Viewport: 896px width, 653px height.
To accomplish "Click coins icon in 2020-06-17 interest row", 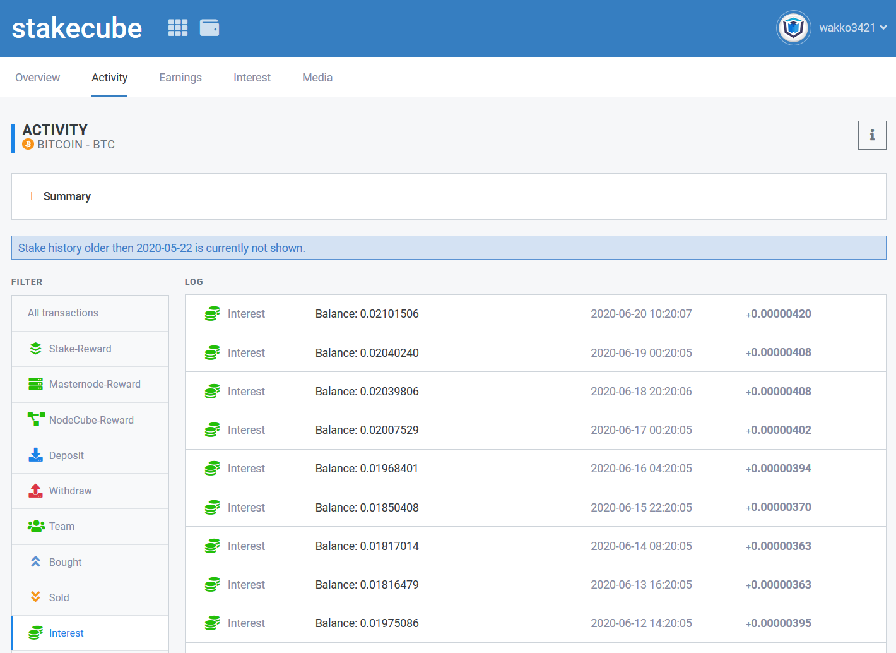I will click(213, 430).
